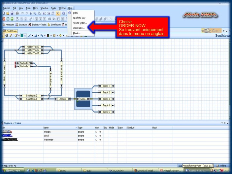
Task: Pin the Engines + Trains panel
Action: 225,123
